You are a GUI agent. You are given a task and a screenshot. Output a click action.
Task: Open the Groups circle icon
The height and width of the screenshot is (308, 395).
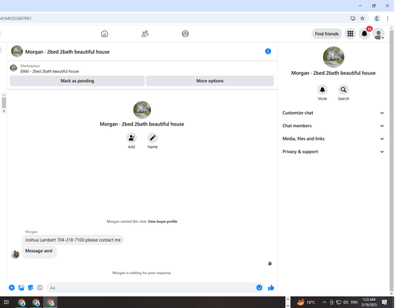pos(186,34)
